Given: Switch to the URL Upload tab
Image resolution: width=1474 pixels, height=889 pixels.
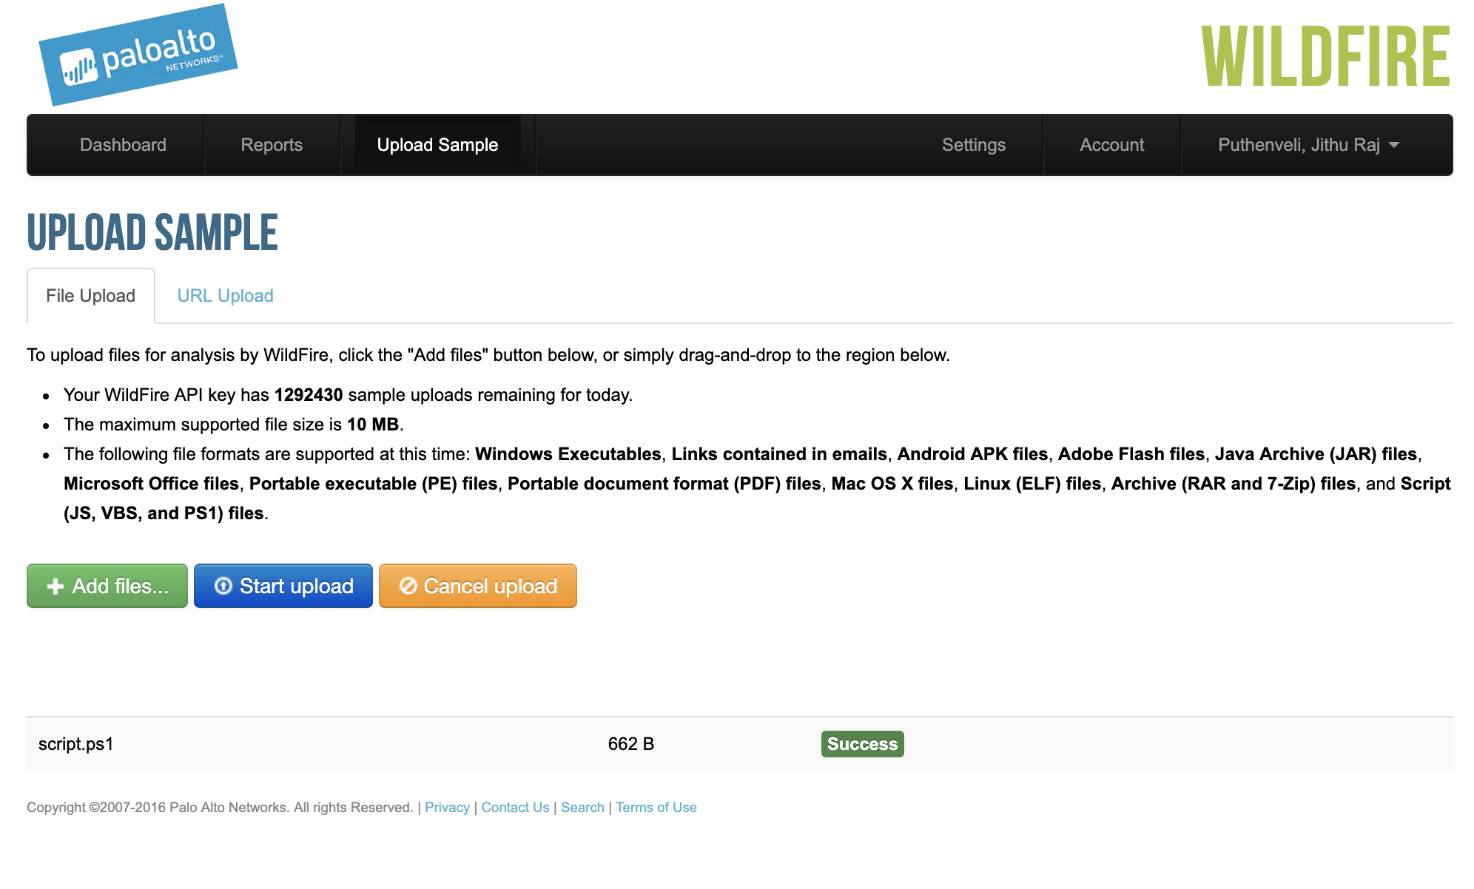Looking at the screenshot, I should pos(225,295).
